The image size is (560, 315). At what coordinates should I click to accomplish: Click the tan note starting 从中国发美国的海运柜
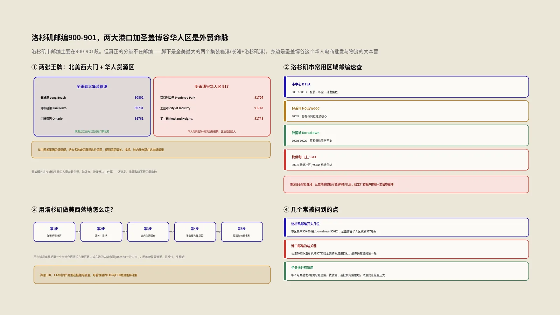tap(151, 150)
